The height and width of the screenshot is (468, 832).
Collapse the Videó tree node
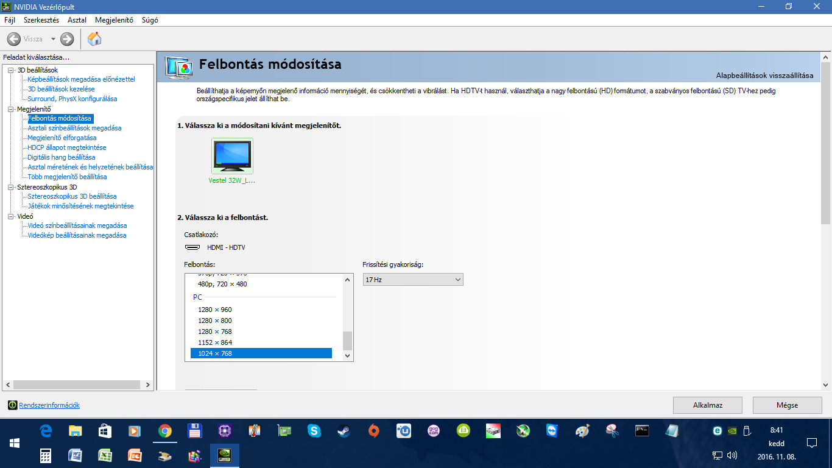point(10,216)
